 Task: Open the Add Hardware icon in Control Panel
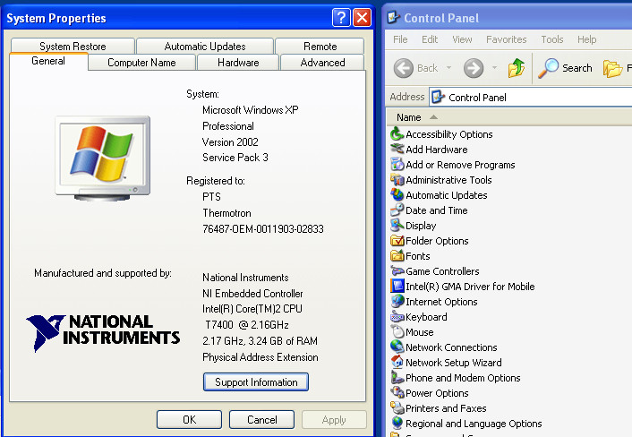[x=397, y=150]
